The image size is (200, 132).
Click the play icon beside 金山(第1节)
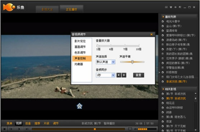tap(163, 26)
